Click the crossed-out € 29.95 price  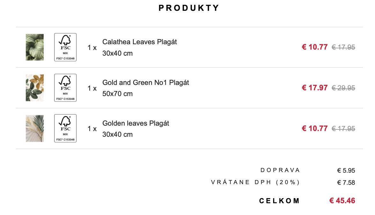[343, 88]
